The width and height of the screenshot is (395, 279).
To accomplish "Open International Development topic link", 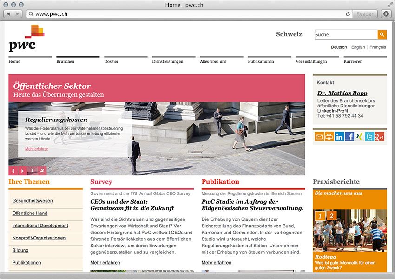I will [x=40, y=226].
